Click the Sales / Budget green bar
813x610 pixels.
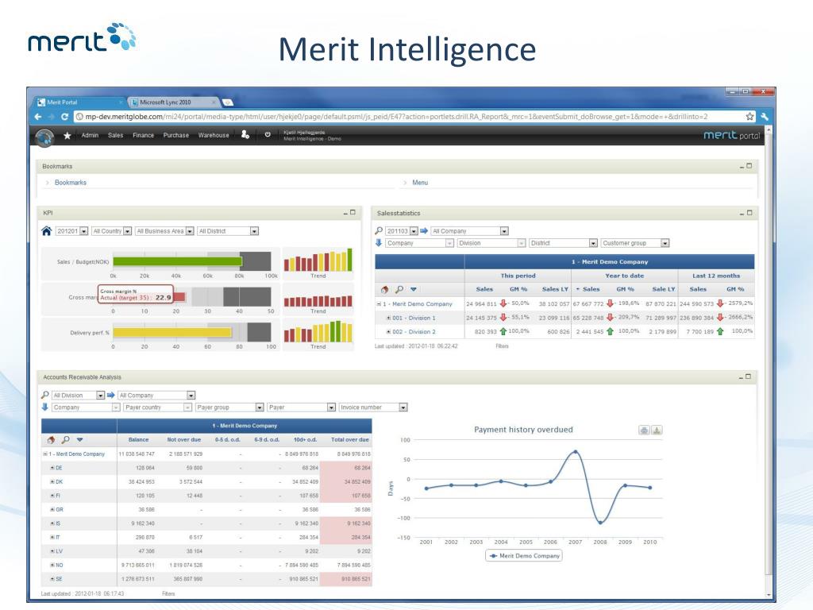(177, 261)
